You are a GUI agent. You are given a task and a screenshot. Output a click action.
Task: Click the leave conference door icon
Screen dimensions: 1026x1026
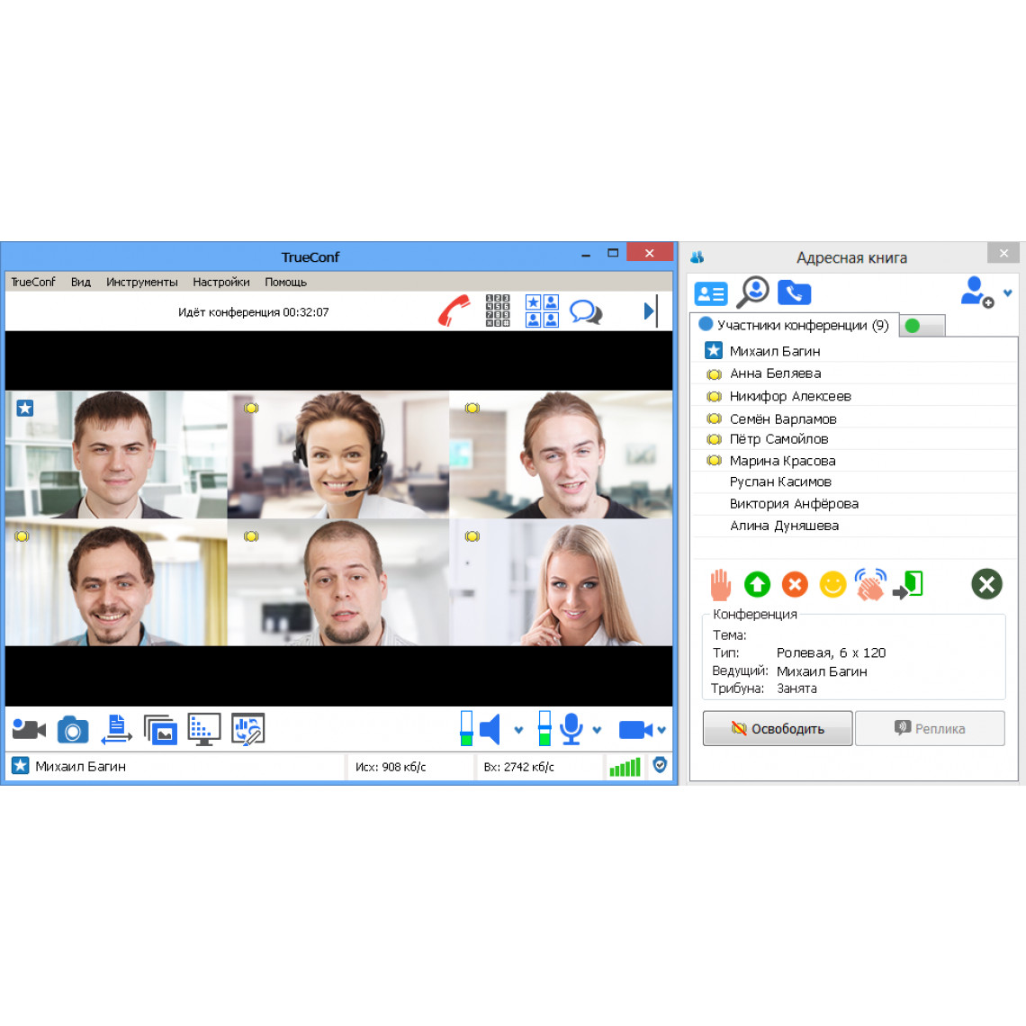coord(908,584)
